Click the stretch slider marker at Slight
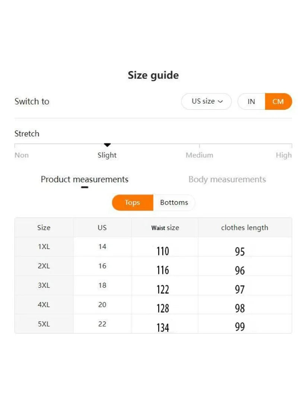This screenshot has height=397, width=298. click(107, 145)
